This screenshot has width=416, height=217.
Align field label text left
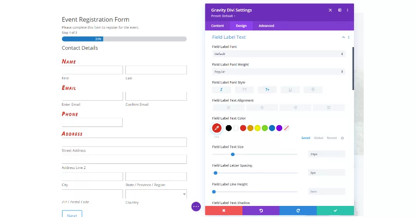(229, 108)
